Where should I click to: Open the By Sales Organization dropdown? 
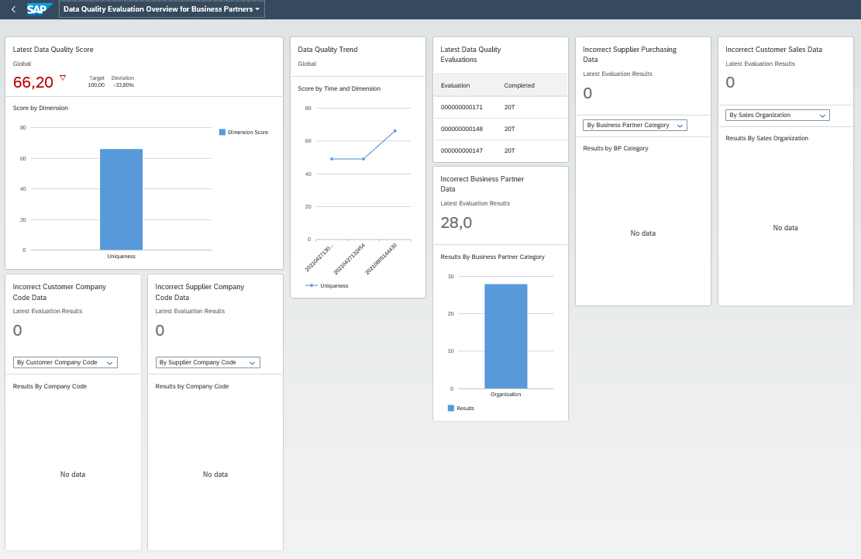click(x=777, y=115)
